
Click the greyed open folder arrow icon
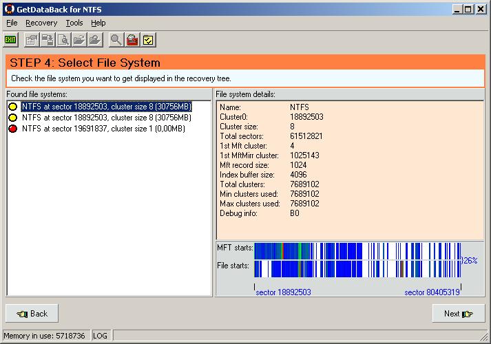(79, 40)
